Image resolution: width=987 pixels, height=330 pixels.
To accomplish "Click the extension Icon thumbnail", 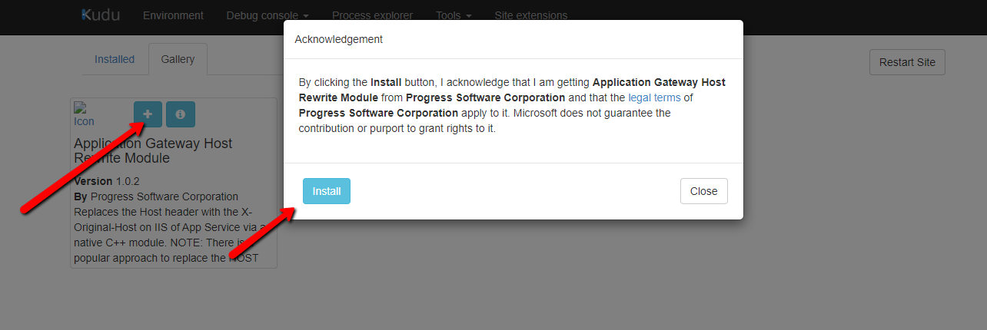I will pyautogui.click(x=84, y=115).
